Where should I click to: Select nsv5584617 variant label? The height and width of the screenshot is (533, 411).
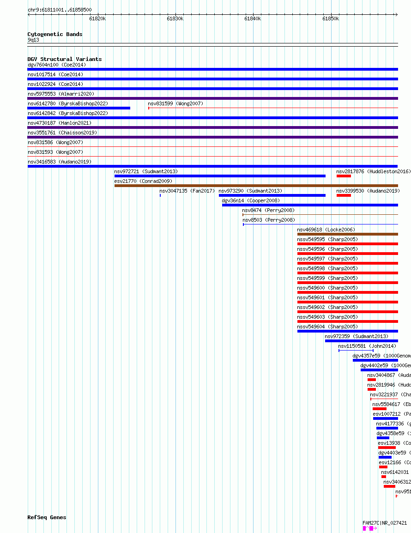[x=392, y=404]
